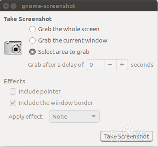This screenshot has width=158, height=147.
Task: Minimize the gnome-screenshot window
Action: coord(13,6)
